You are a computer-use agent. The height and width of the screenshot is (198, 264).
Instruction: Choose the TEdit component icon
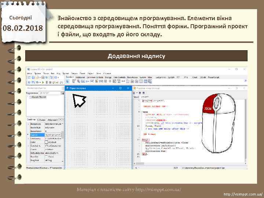(92, 81)
